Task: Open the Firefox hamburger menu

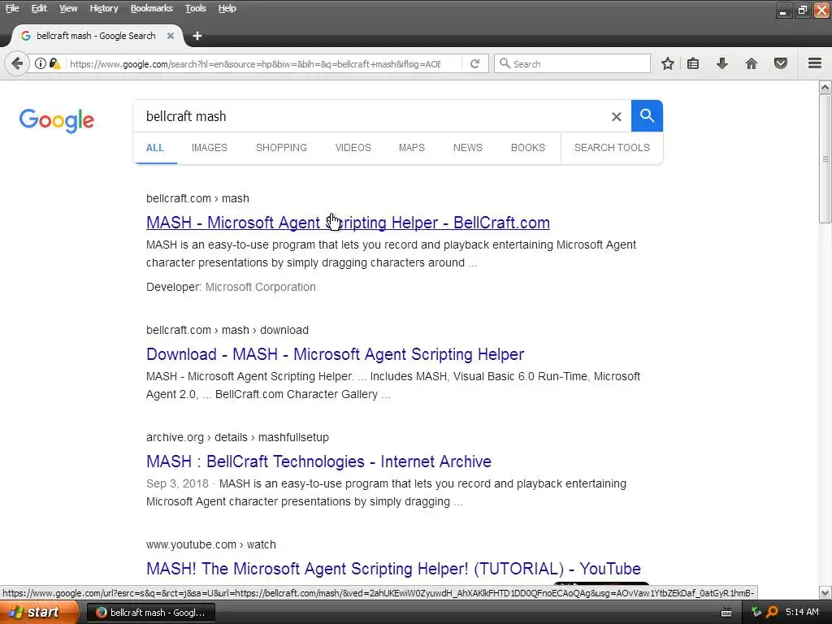Action: click(815, 63)
